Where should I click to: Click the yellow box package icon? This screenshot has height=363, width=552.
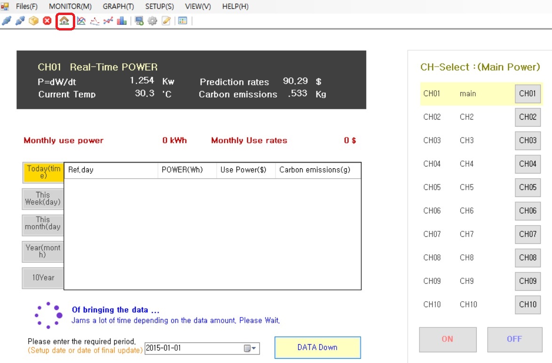click(x=33, y=21)
